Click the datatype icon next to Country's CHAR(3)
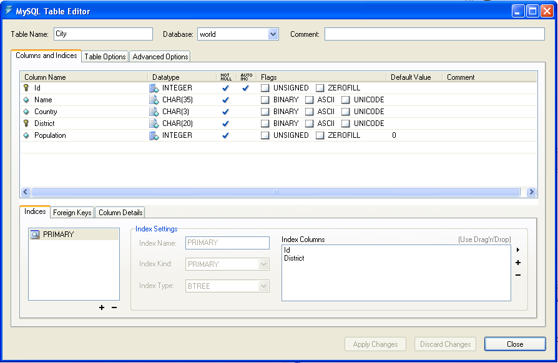Screen dimensions: 558x363 pyautogui.click(x=154, y=111)
